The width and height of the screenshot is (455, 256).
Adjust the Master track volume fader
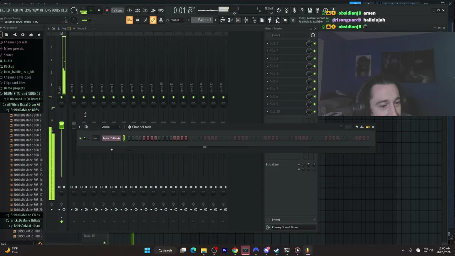tap(61, 125)
